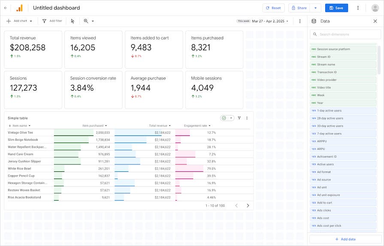
Task: Select the Sessions scorecard
Action: [x=33, y=90]
